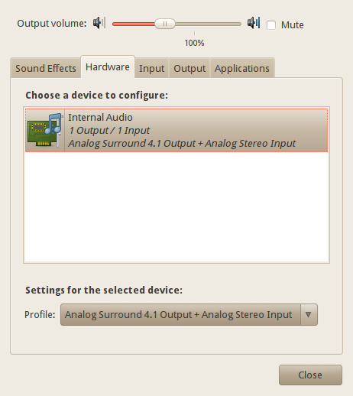The width and height of the screenshot is (353, 396).
Task: Select the Internal Audio device row
Action: [x=176, y=130]
